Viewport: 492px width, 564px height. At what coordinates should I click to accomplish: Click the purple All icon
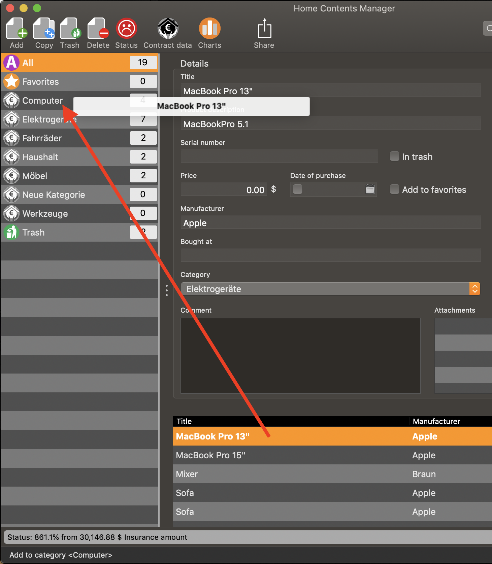(x=11, y=63)
